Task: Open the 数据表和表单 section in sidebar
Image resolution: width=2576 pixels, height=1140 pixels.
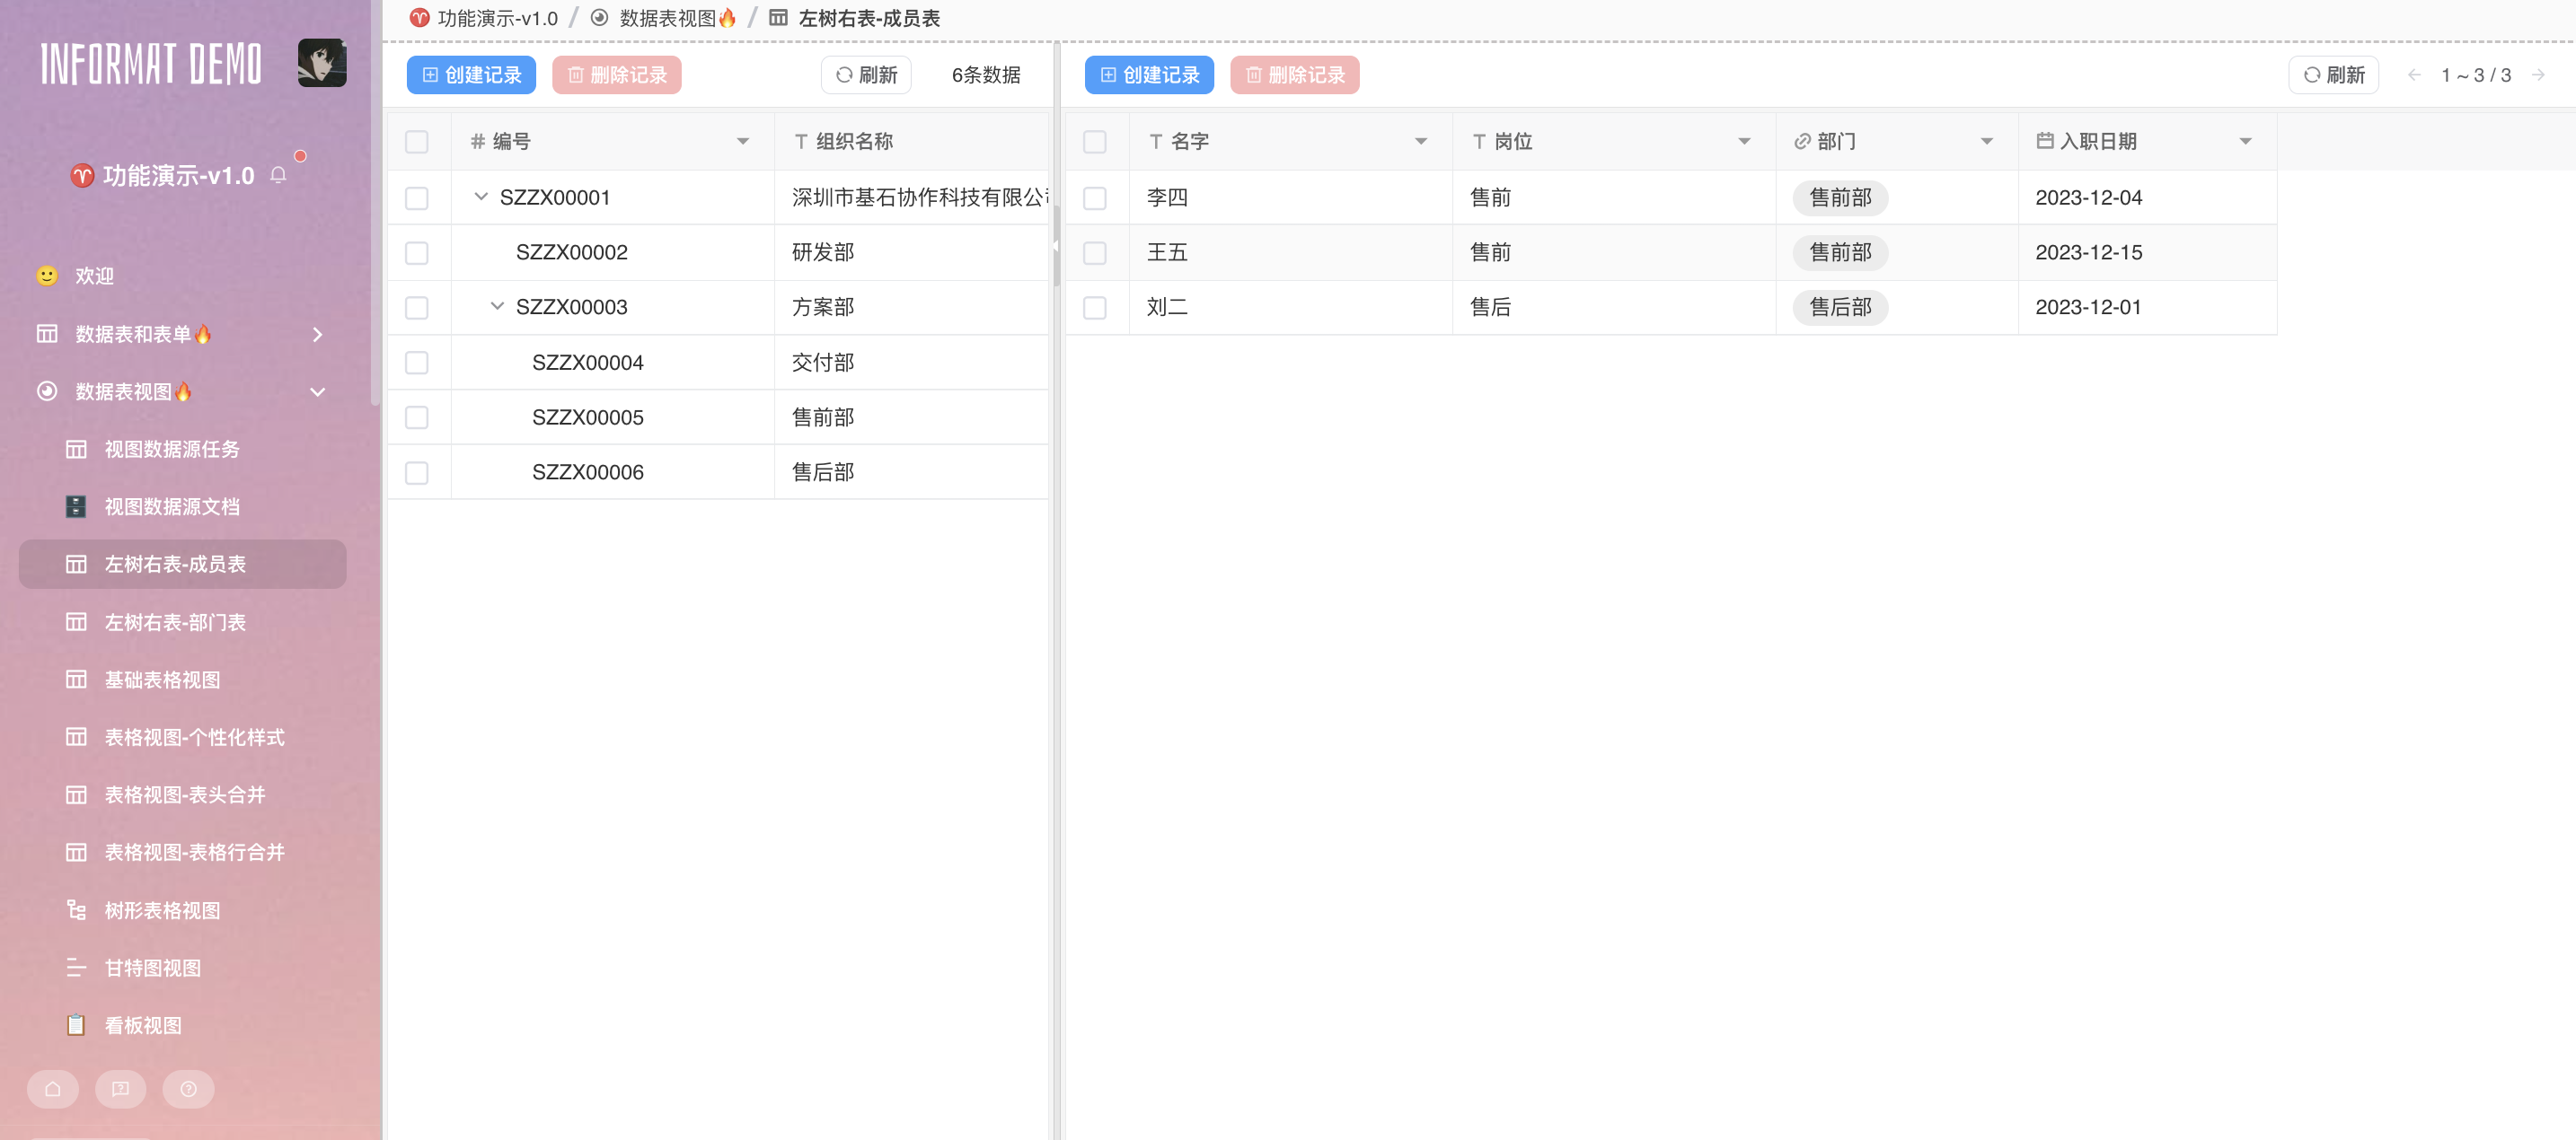Action: [x=140, y=334]
